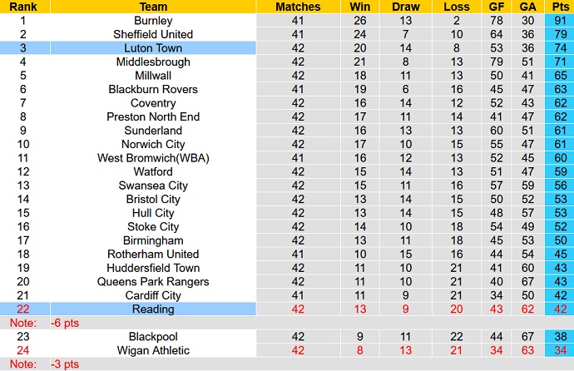Click Wigan Athletic's red 34 points cell
This screenshot has height=371, width=574.
coord(559,350)
